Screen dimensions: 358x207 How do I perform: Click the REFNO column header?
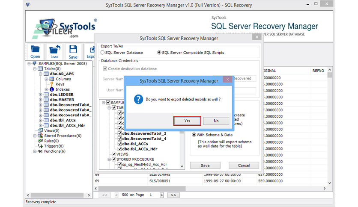point(318,71)
